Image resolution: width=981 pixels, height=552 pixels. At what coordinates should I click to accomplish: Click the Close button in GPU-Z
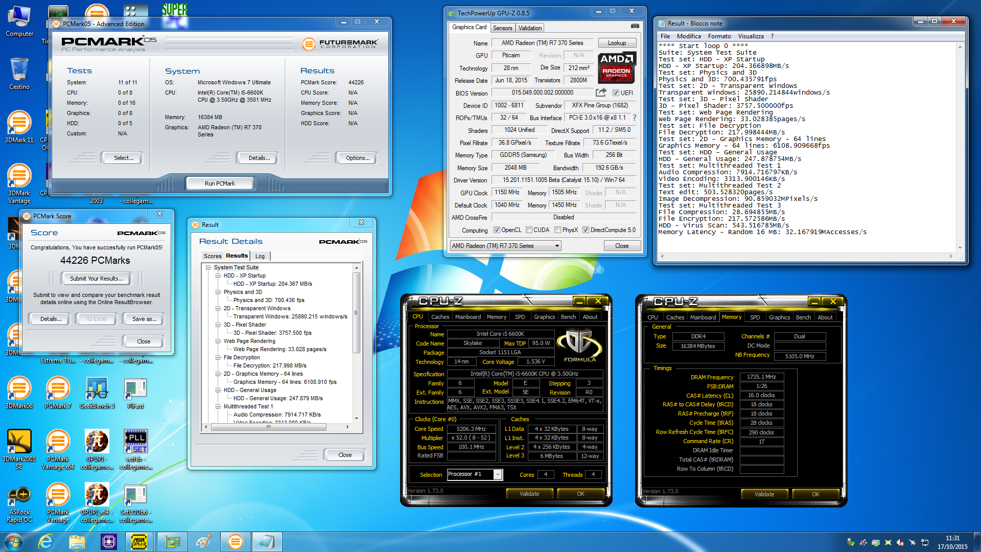tap(622, 246)
